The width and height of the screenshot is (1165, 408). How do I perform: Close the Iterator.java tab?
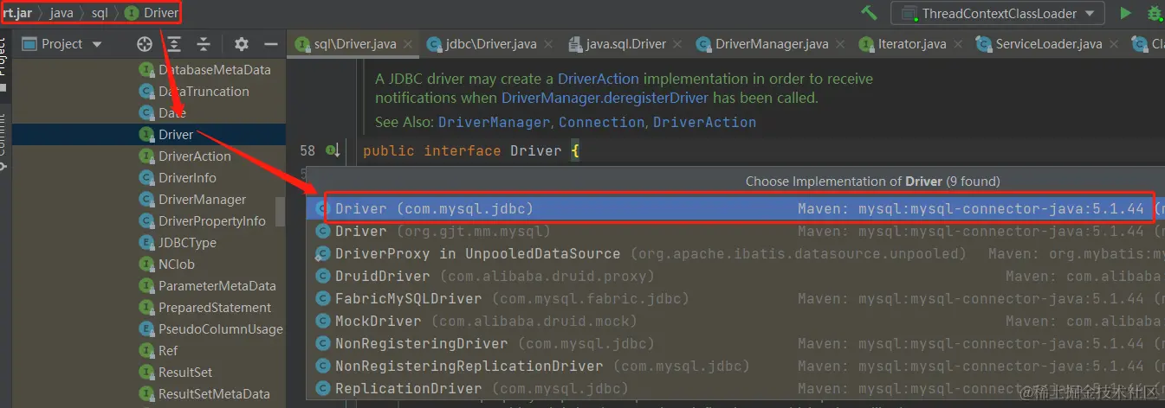pyautogui.click(x=958, y=44)
